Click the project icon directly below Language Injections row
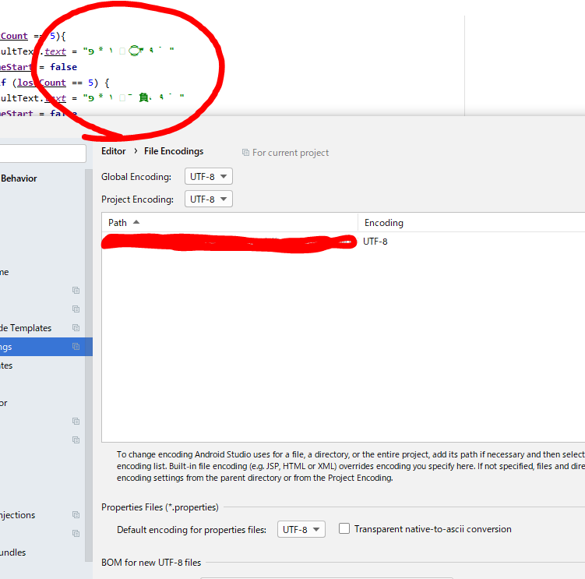Viewport: 585px width, 579px height. pyautogui.click(x=76, y=534)
